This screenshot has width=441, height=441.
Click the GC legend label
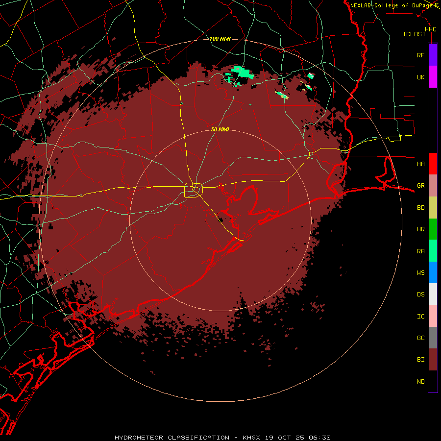[x=420, y=338]
